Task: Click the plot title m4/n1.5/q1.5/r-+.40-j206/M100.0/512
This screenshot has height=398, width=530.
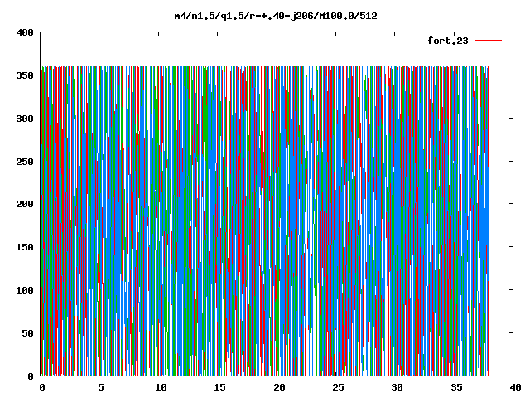Action: [x=276, y=16]
